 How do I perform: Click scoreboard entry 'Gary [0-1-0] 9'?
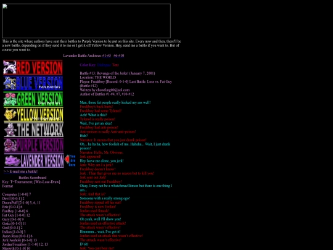click(13, 219)
